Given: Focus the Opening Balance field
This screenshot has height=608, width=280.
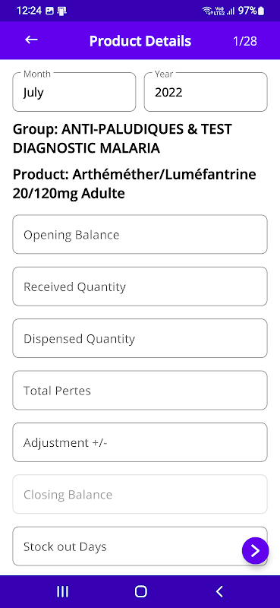Looking at the screenshot, I should [140, 235].
